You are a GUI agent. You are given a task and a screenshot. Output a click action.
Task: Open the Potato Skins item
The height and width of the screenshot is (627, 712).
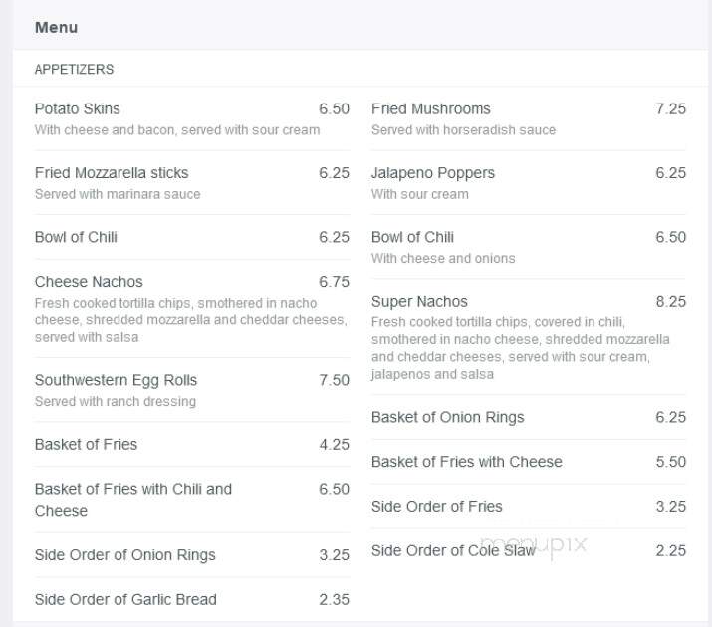(x=78, y=108)
